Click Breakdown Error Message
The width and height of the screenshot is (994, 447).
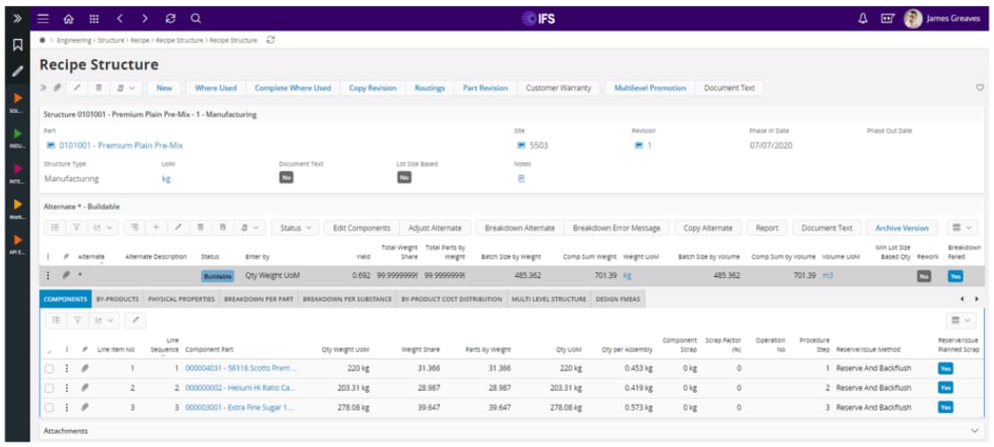pyautogui.click(x=616, y=228)
